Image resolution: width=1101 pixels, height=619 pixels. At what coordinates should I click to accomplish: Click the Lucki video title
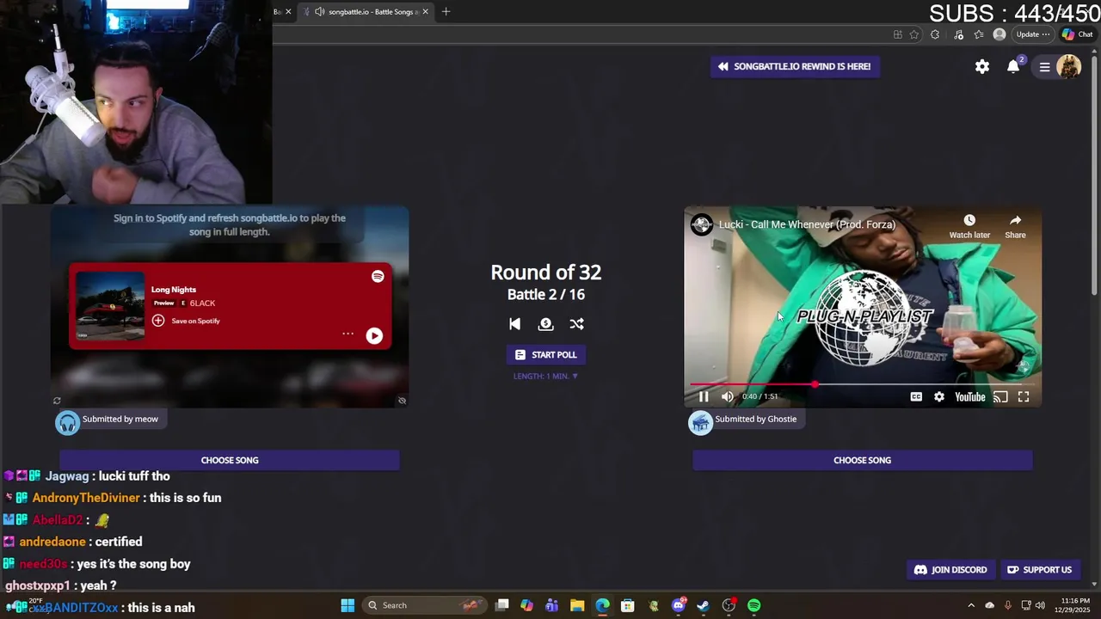pyautogui.click(x=807, y=224)
